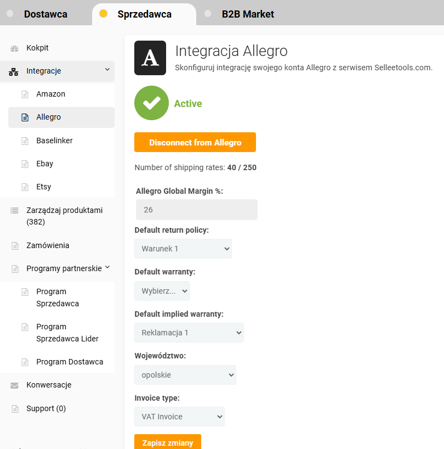Screen dimensions: 444x449
Task: Open the Default return policy dropdown
Action: point(183,249)
